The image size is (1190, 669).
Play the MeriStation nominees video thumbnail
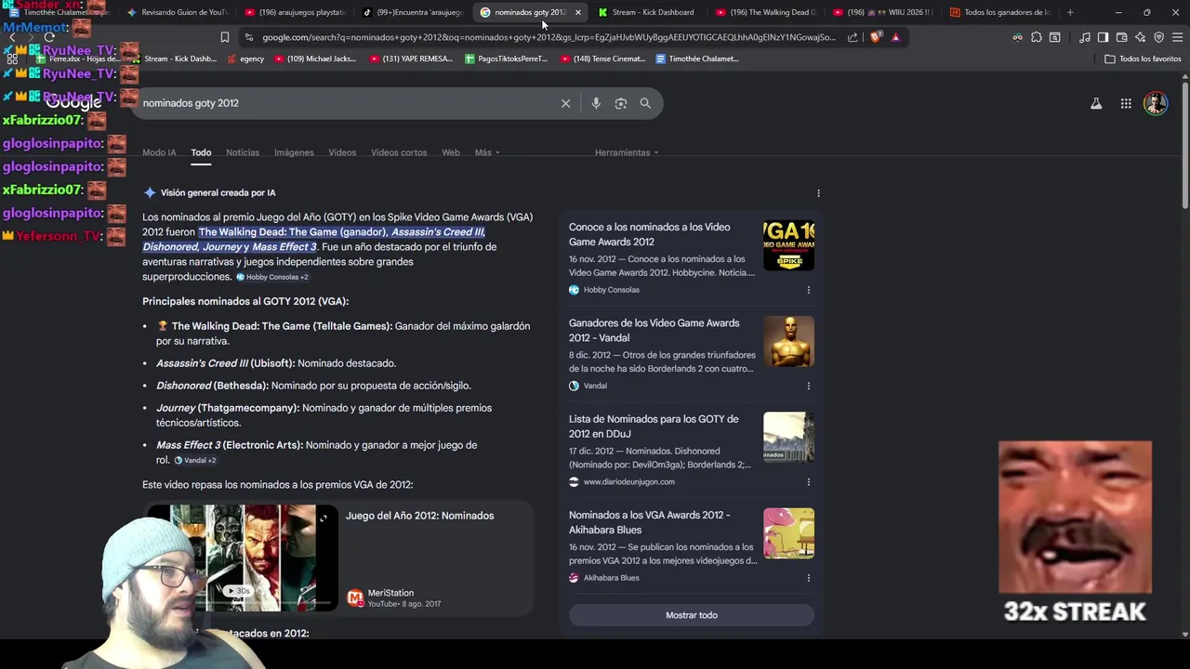(x=242, y=557)
